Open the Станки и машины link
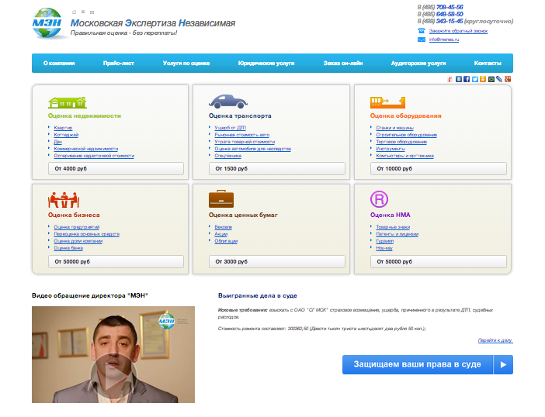 (395, 128)
